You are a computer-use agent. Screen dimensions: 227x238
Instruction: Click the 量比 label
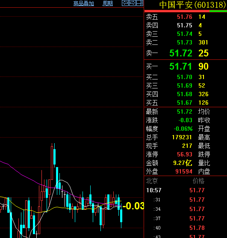pyautogui.click(x=204, y=163)
